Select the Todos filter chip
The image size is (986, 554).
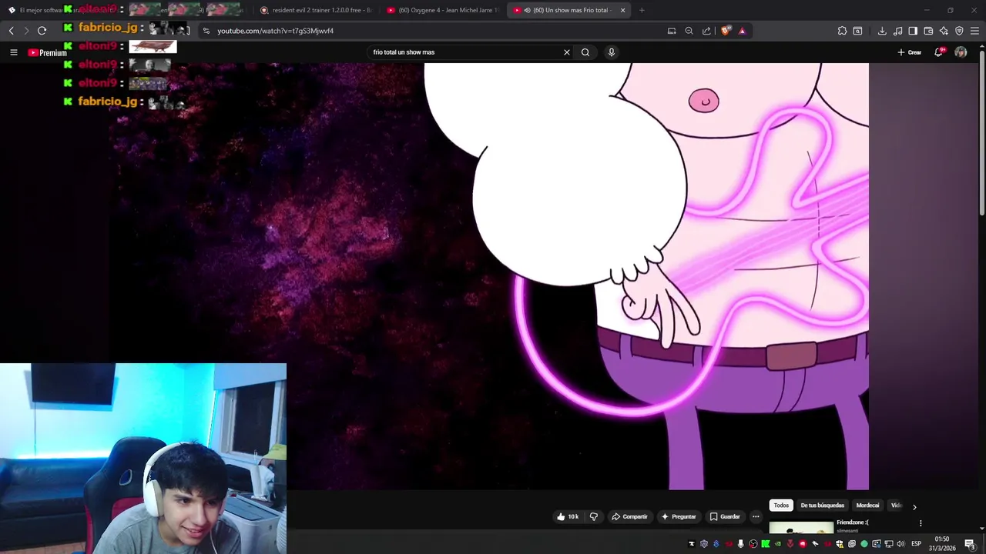[781, 506]
